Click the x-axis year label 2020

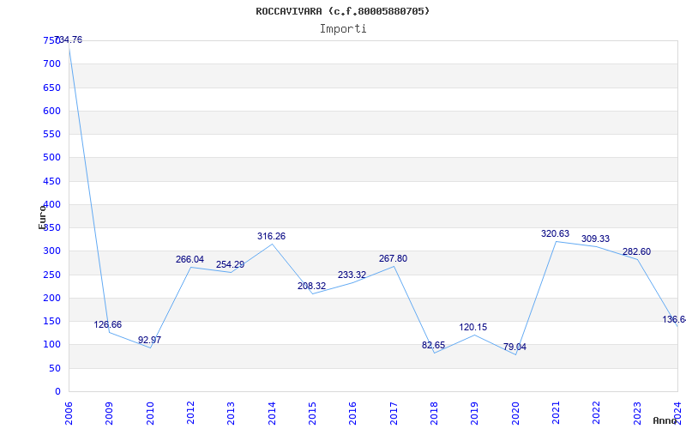pyautogui.click(x=515, y=413)
